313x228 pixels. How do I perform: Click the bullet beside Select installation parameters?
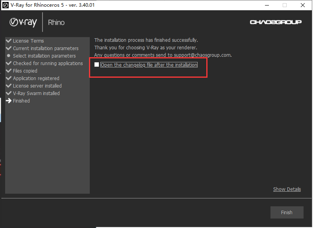[x=9, y=56]
